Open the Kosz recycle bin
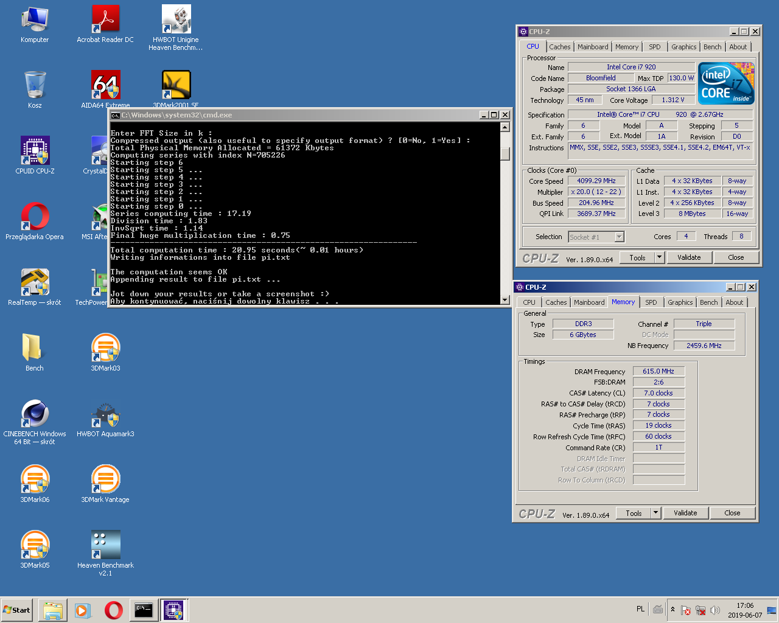Image resolution: width=779 pixels, height=623 pixels. click(35, 89)
